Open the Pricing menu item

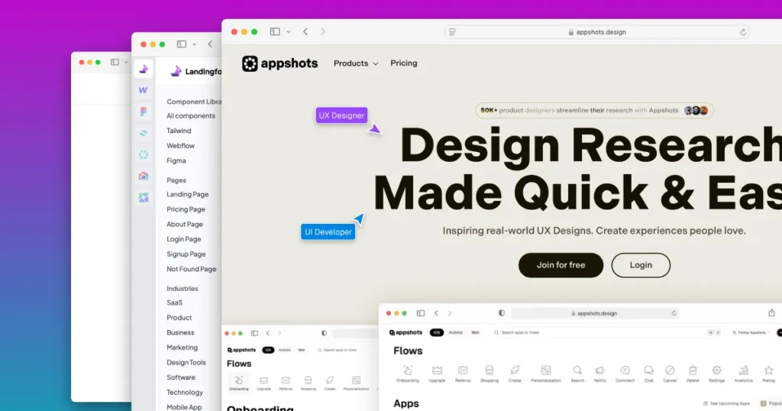click(403, 63)
